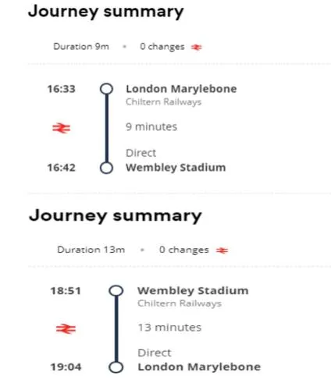Open London Marylebone arrival station at 19:04
The image size is (331, 390).
199,367
